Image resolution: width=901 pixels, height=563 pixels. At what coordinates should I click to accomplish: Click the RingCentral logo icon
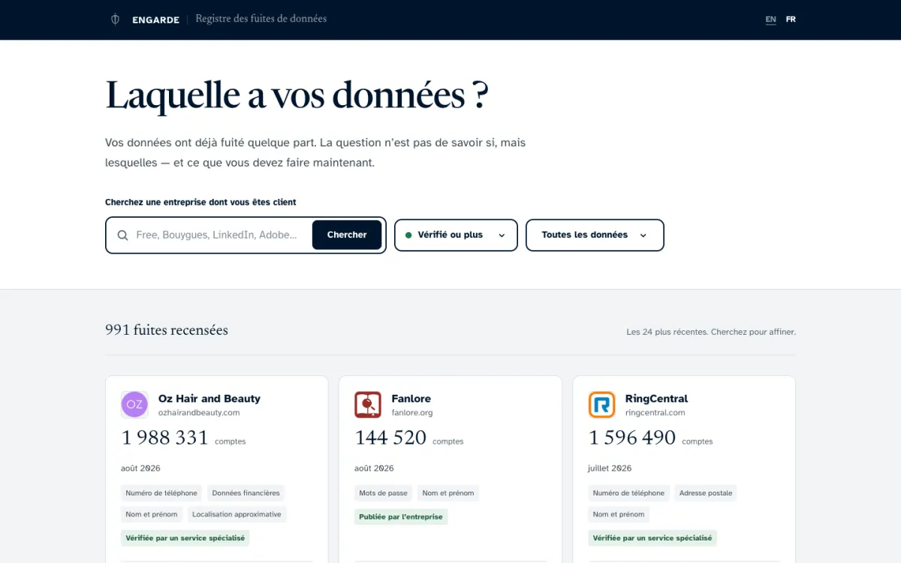click(x=601, y=405)
